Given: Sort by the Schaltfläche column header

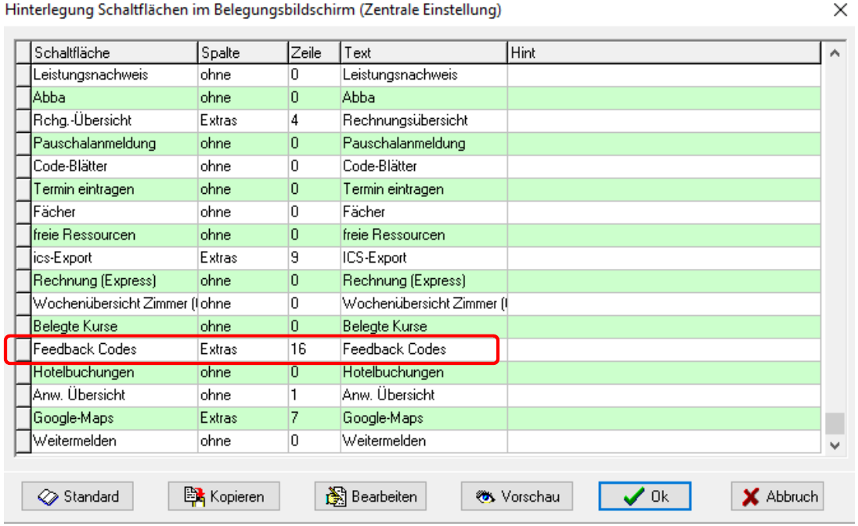Looking at the screenshot, I should (114, 52).
